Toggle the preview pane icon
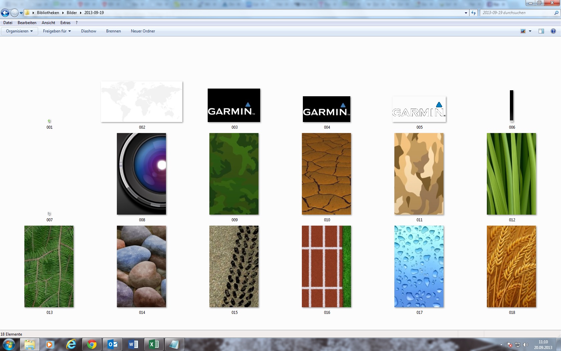The image size is (561, 351). (x=541, y=31)
